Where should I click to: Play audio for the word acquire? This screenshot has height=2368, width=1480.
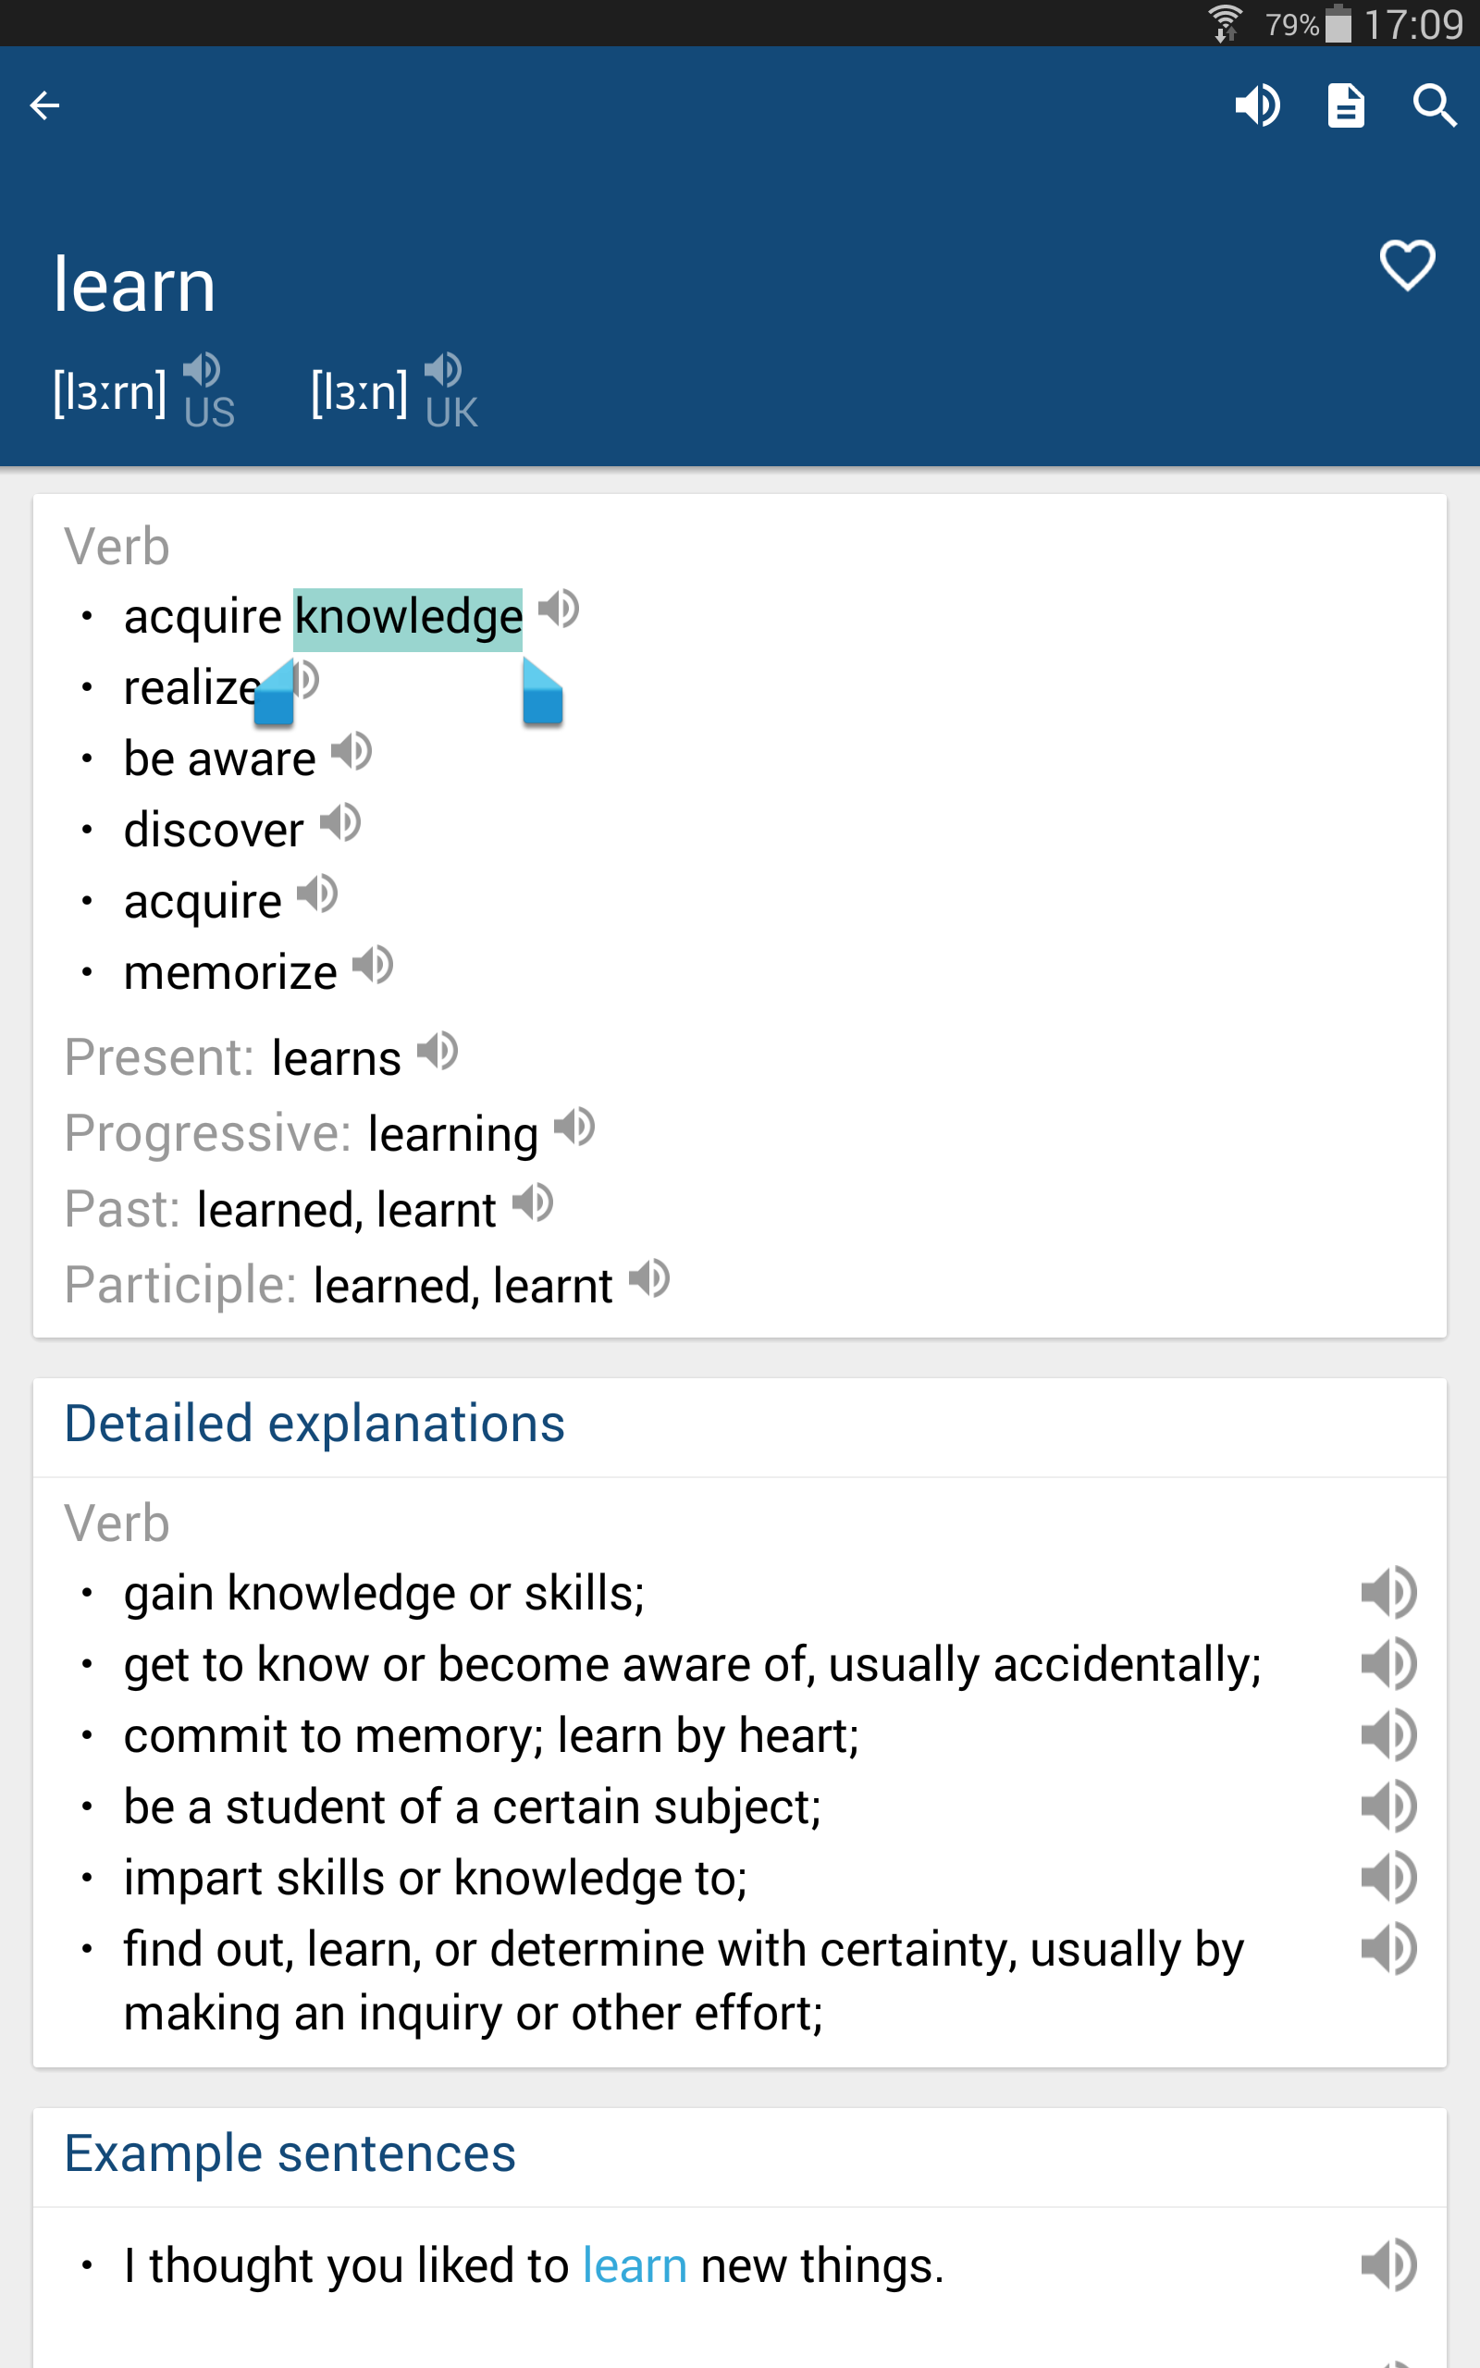318,894
